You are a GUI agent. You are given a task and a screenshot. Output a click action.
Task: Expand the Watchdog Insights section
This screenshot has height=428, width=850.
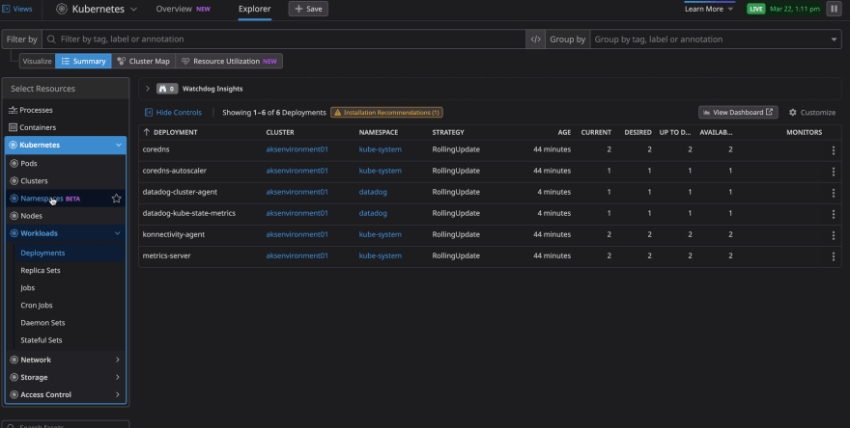tap(148, 89)
